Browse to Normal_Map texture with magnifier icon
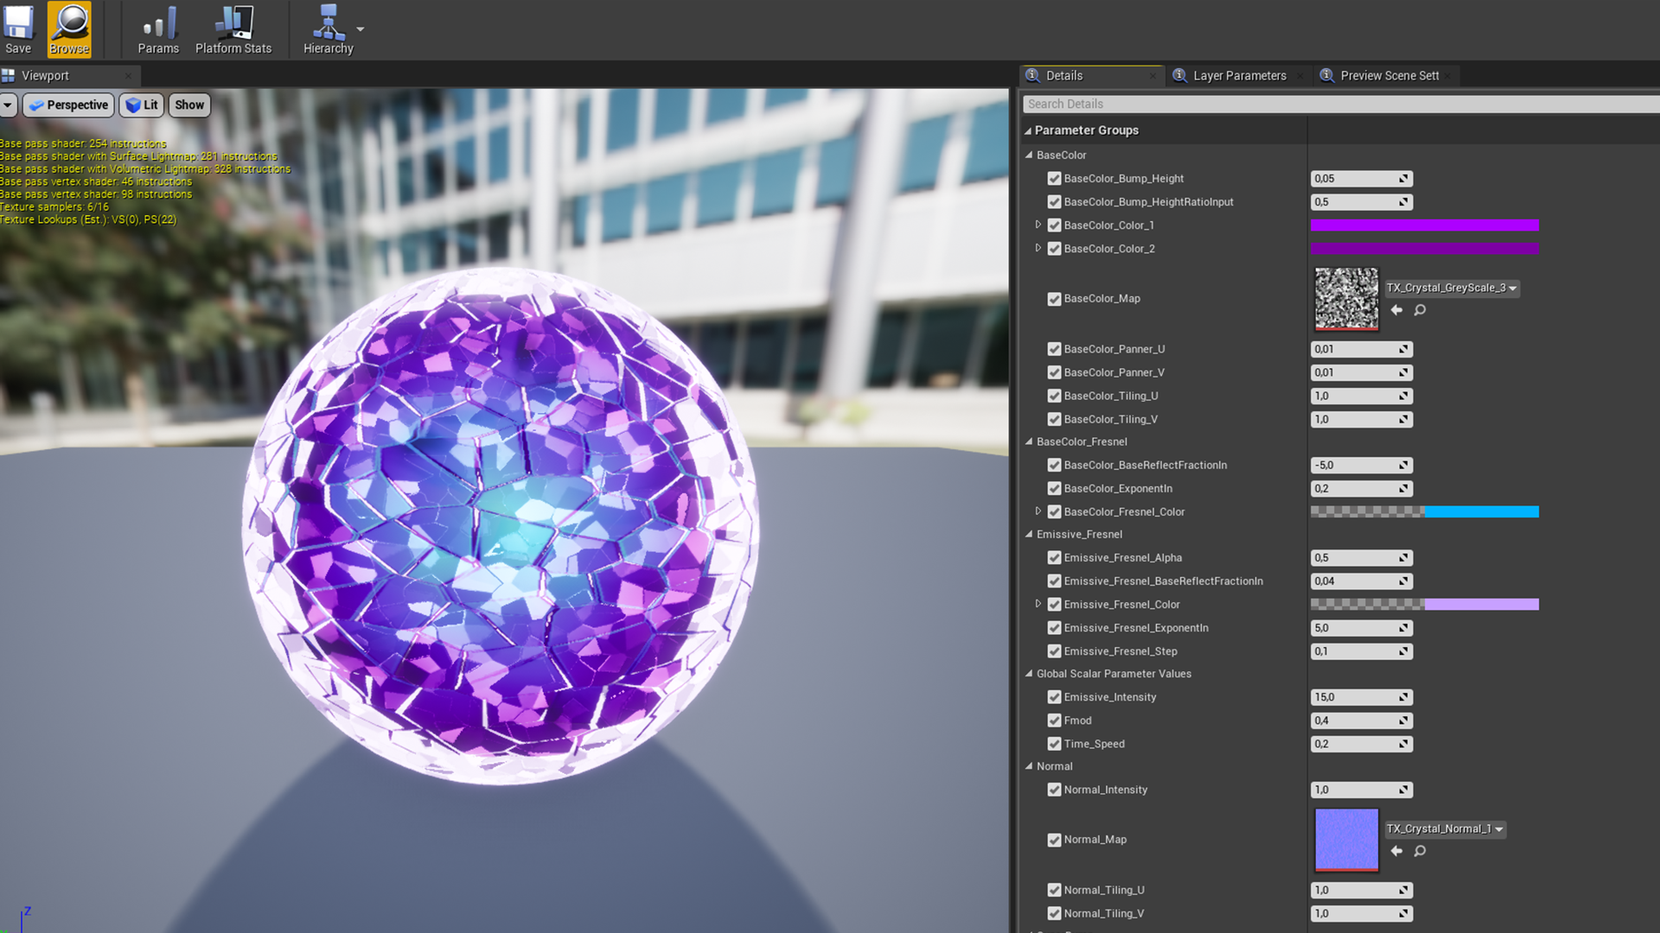Image resolution: width=1660 pixels, height=933 pixels. [1420, 851]
